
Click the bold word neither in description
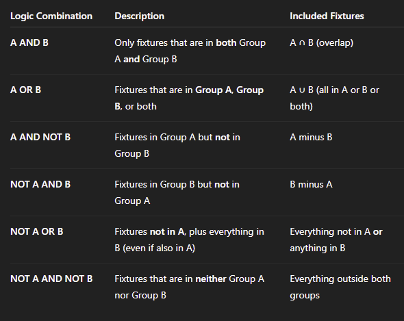pyautogui.click(x=211, y=279)
